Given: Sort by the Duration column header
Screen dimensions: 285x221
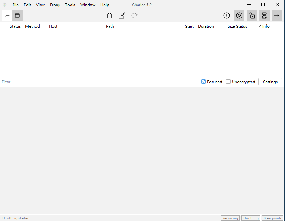Looking at the screenshot, I should [206, 26].
